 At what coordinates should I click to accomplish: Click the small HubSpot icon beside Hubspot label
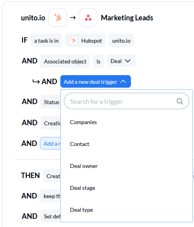point(73,40)
